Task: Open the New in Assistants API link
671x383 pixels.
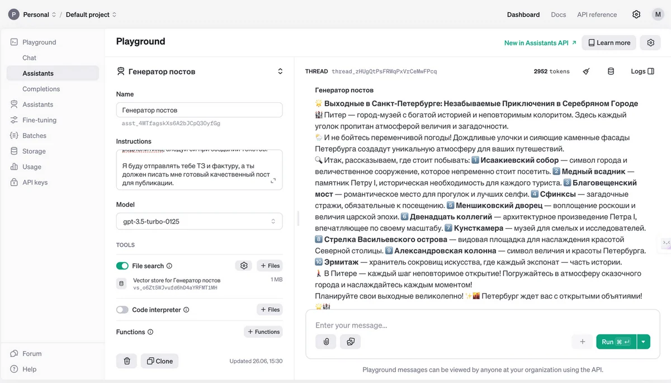Action: [540, 43]
